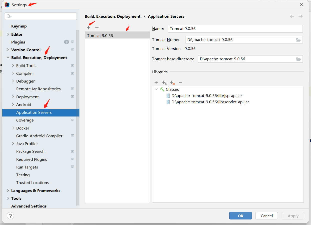Open Advanced Settings page
Screen dimensions: 311x225
coord(29,206)
